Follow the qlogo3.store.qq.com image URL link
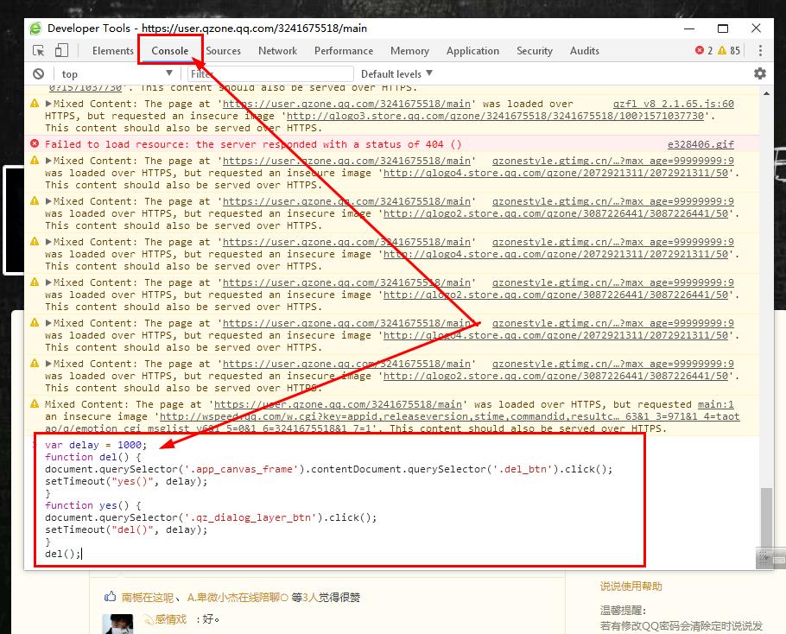786x634 pixels. (495, 116)
